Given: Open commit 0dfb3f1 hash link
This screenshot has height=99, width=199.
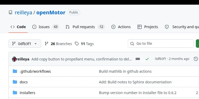Looking at the screenshot, I should pyautogui.click(x=161, y=59).
